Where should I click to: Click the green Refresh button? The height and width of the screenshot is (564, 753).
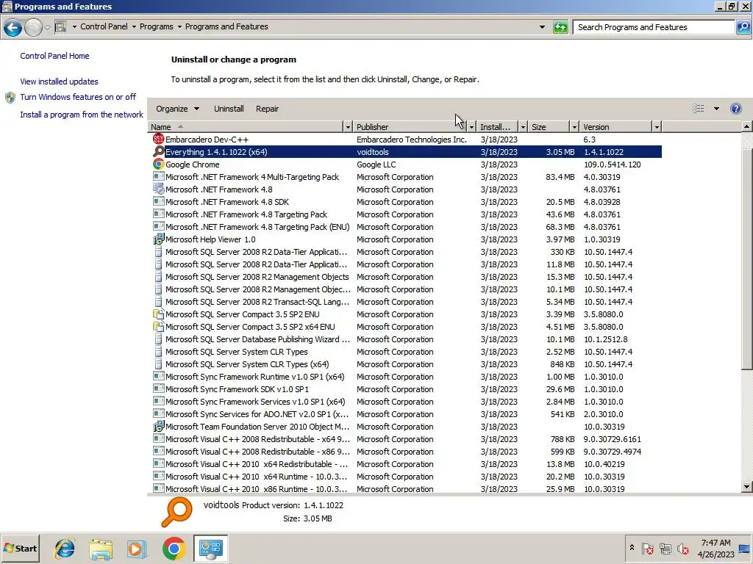pos(560,27)
